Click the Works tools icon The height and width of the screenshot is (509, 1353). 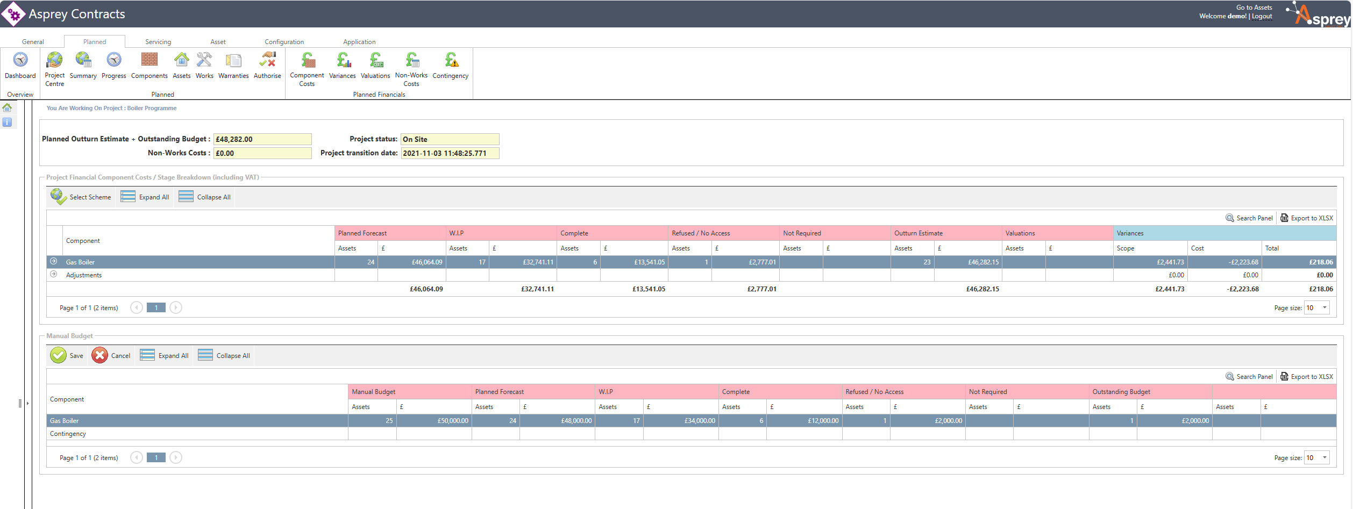[x=204, y=60]
